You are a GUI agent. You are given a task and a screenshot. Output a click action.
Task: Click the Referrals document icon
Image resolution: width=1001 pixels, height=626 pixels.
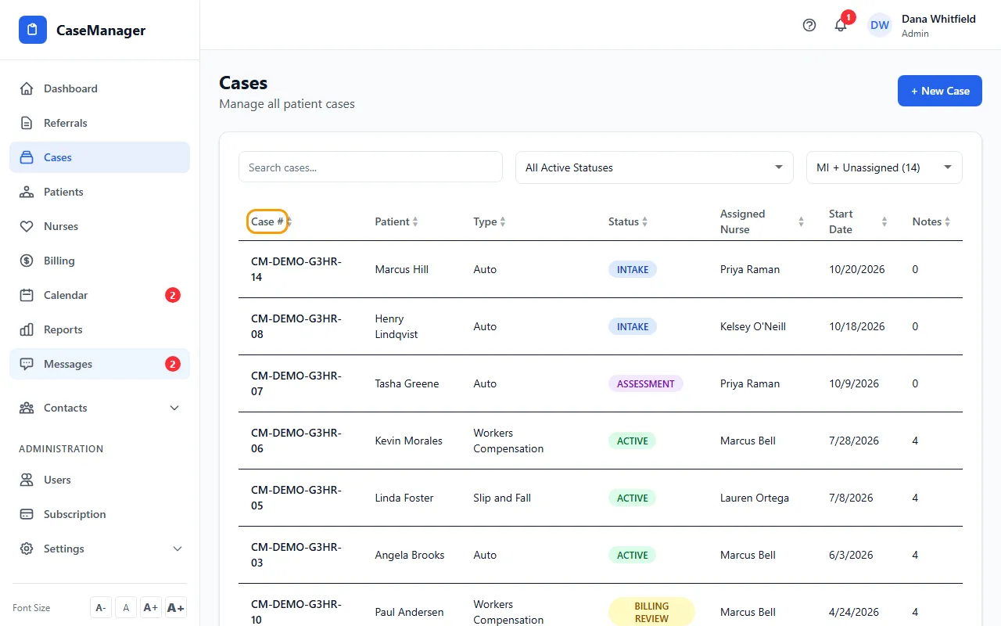tap(27, 123)
